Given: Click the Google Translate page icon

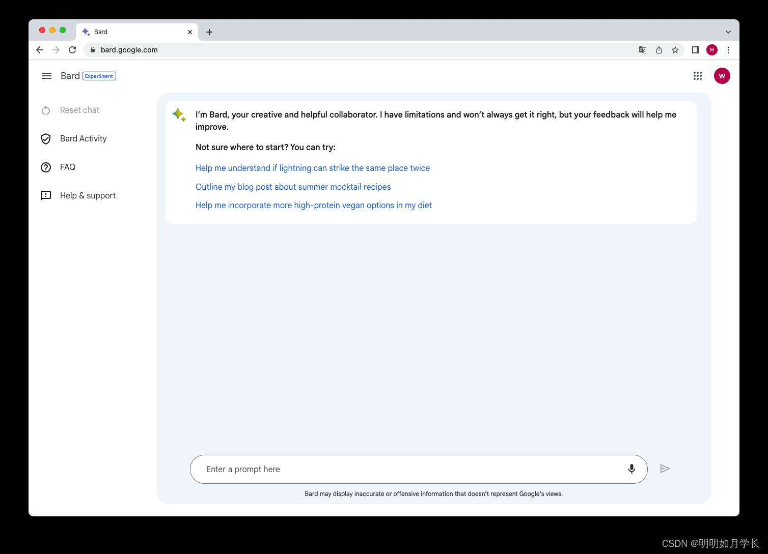Looking at the screenshot, I should pos(643,50).
